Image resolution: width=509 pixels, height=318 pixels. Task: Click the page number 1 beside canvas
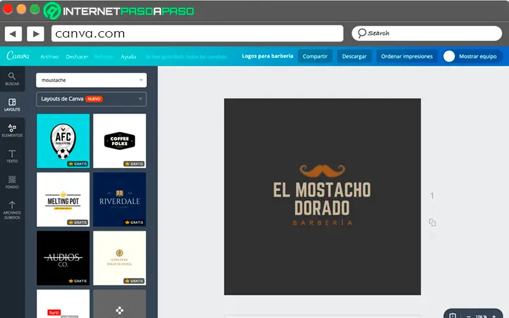(x=432, y=196)
